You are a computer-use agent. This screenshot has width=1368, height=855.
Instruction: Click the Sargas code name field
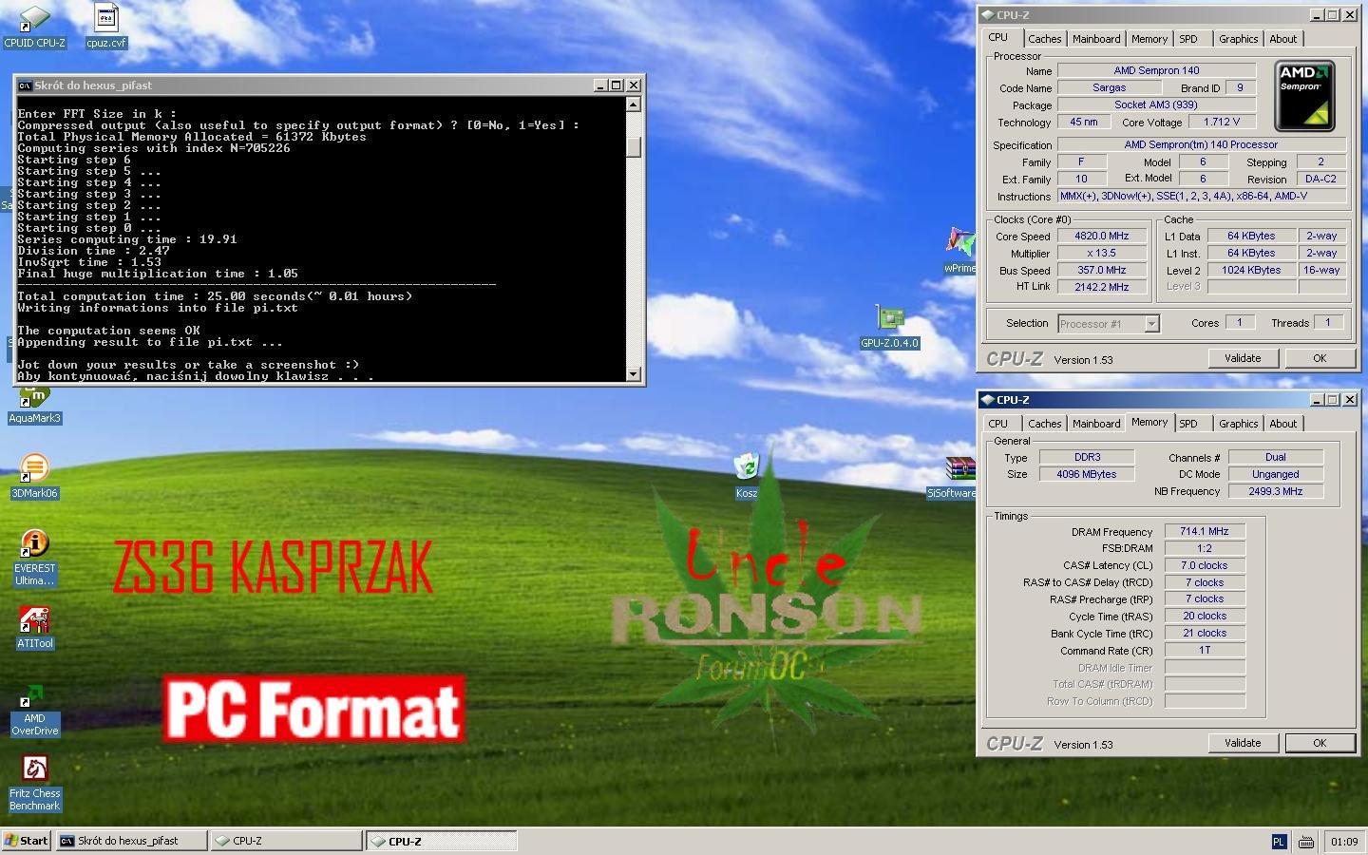click(x=1109, y=88)
